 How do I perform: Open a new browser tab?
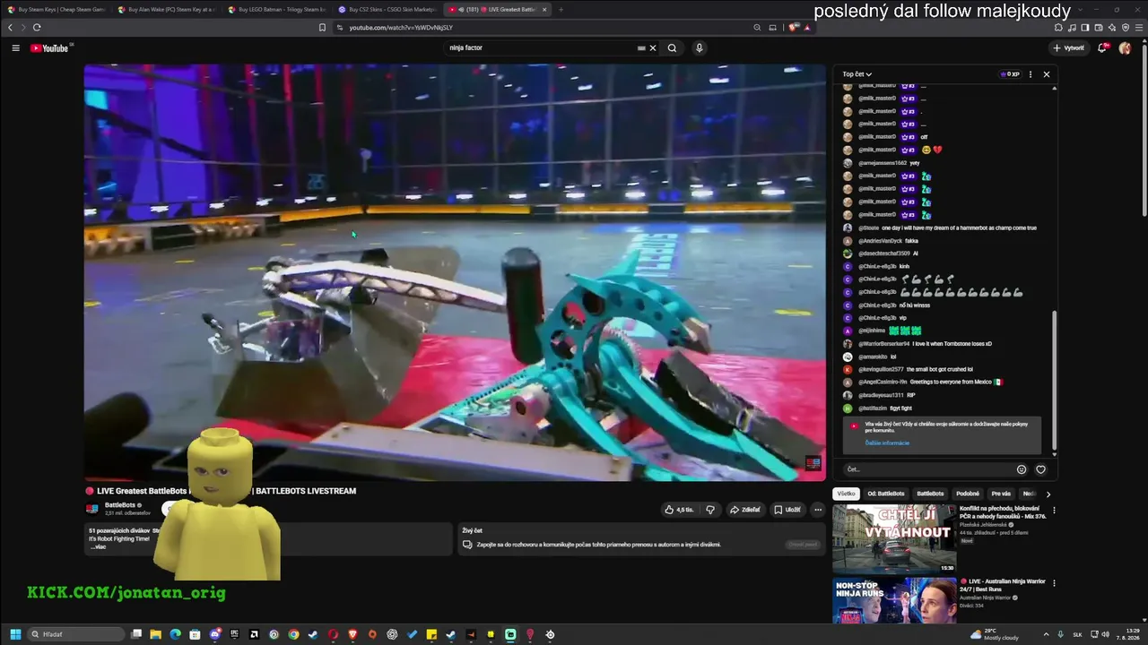coord(561,10)
